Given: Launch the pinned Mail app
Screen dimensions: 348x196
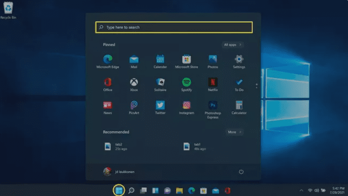Looking at the screenshot, I should (x=134, y=60).
